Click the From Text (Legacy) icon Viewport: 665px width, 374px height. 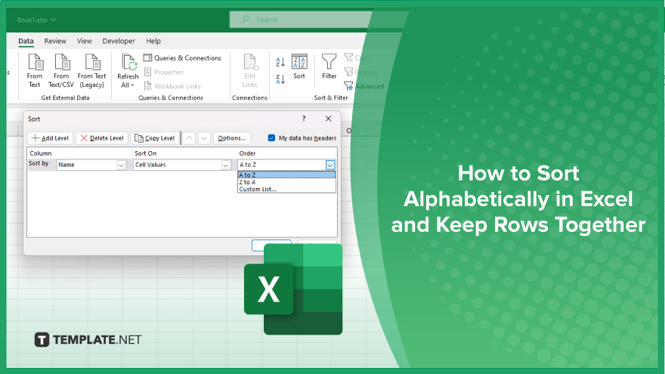pos(92,62)
